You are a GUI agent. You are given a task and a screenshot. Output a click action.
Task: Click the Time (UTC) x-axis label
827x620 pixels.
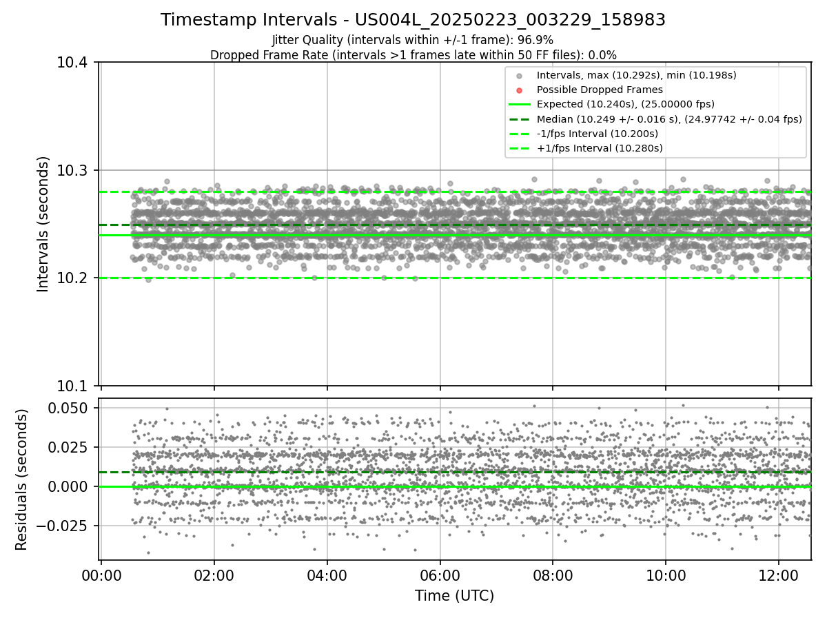point(454,596)
